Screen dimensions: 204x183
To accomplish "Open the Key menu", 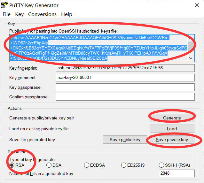I will tap(20, 14).
